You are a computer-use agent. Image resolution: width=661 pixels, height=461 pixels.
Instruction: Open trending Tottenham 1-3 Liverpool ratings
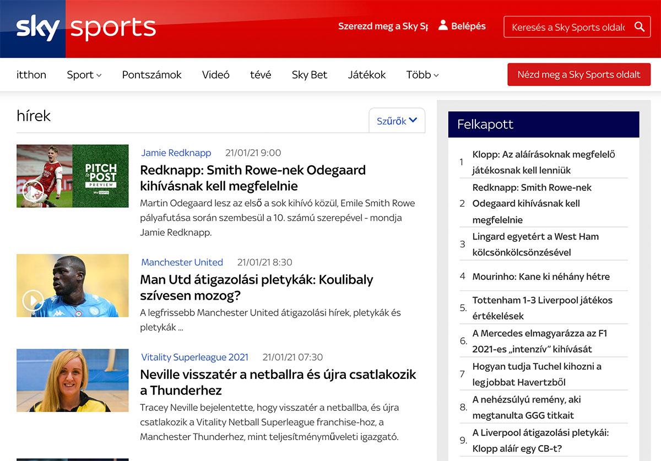point(544,307)
